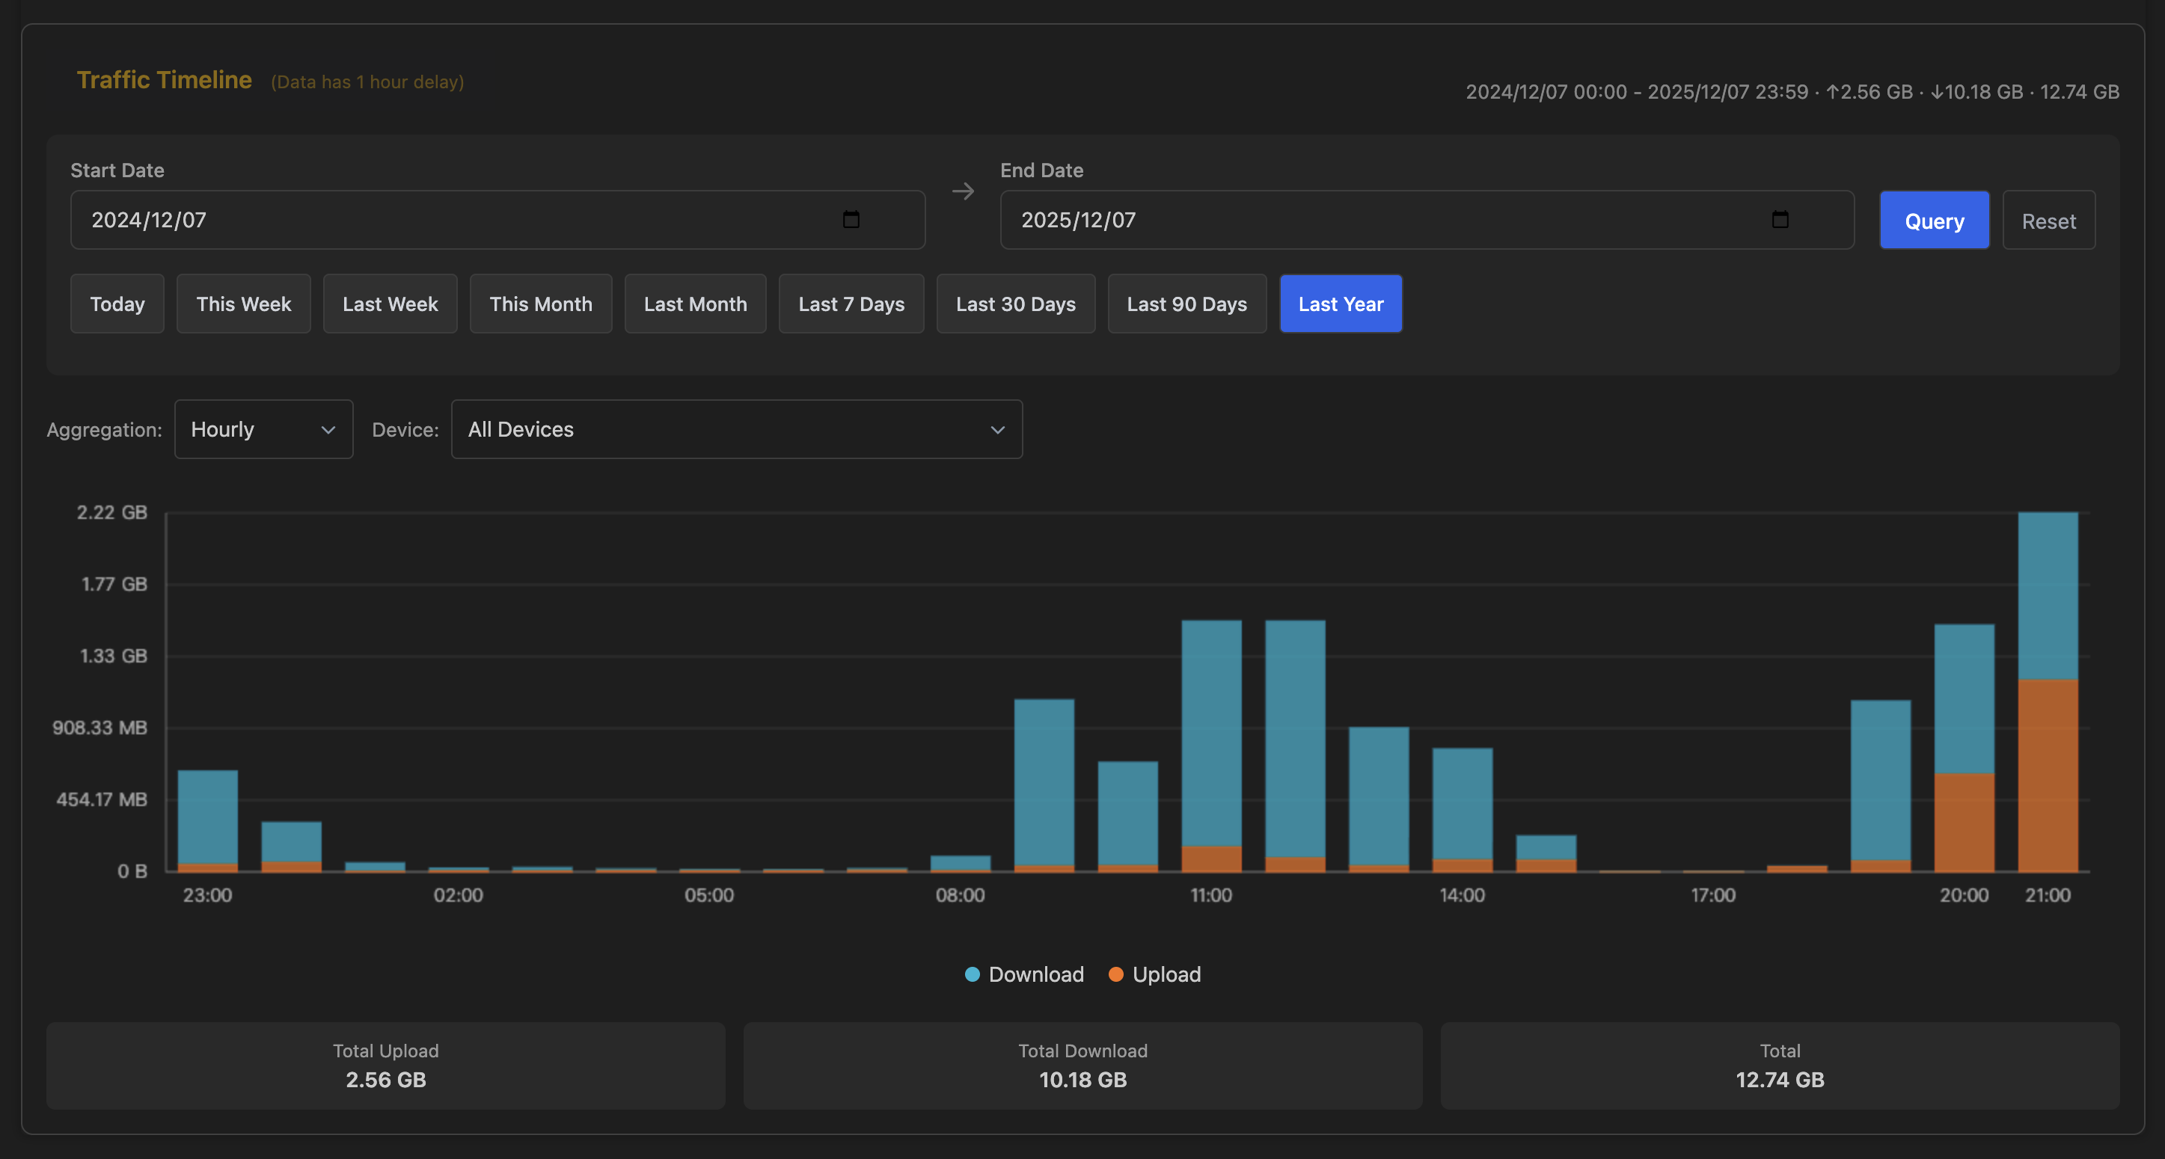Image resolution: width=2165 pixels, height=1159 pixels.
Task: Click the Download legend dot icon
Action: [972, 974]
